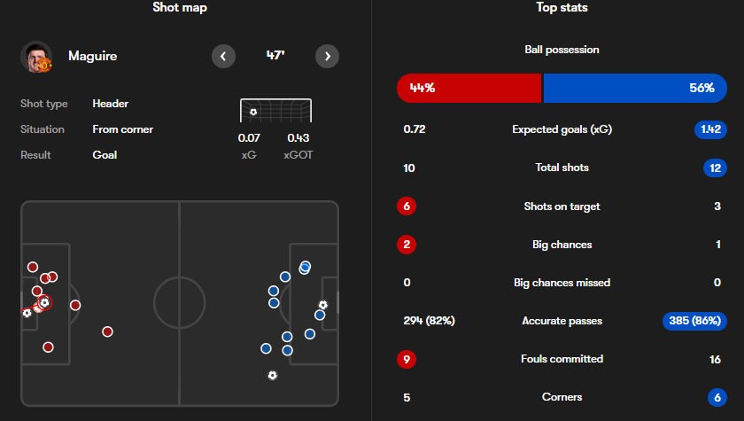Select the 385 (86%) accurate passes badge
Viewport: 744px width, 421px height.
[x=694, y=321]
